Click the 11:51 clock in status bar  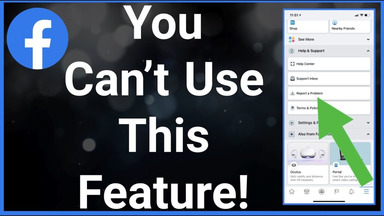294,15
